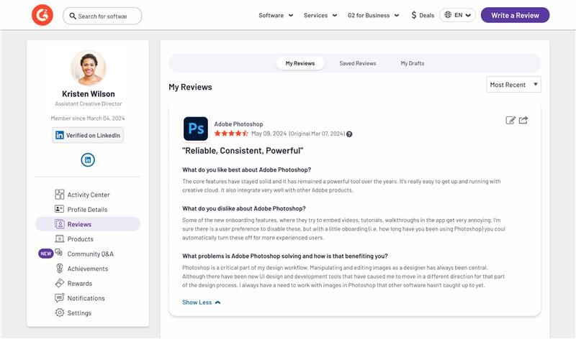Click the help question mark by review date

tap(349, 134)
